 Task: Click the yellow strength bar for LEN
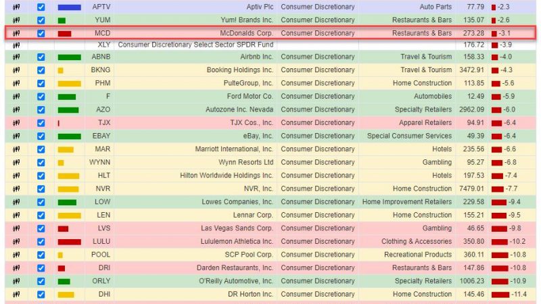pos(70,216)
